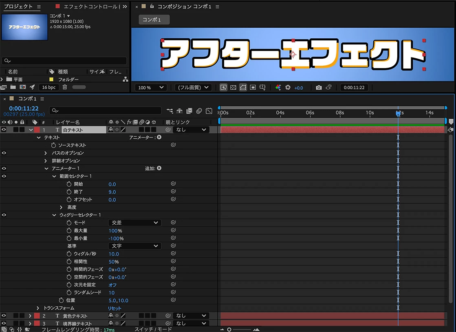This screenshot has width=456, height=332.
Task: Click the current time indicator marker
Action: [x=398, y=113]
